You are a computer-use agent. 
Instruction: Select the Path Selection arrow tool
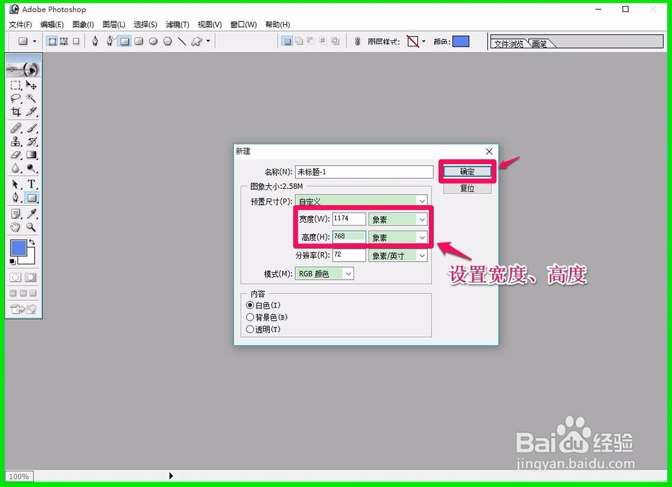click(15, 184)
